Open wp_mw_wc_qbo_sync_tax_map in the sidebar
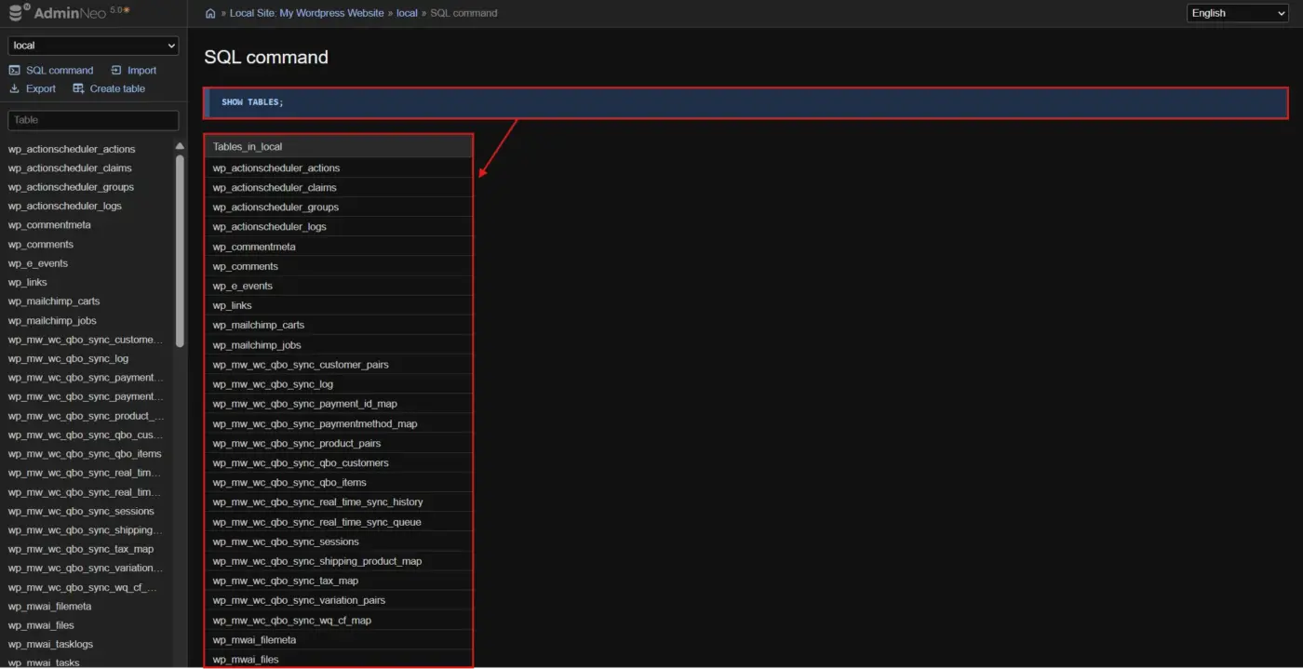 [81, 550]
